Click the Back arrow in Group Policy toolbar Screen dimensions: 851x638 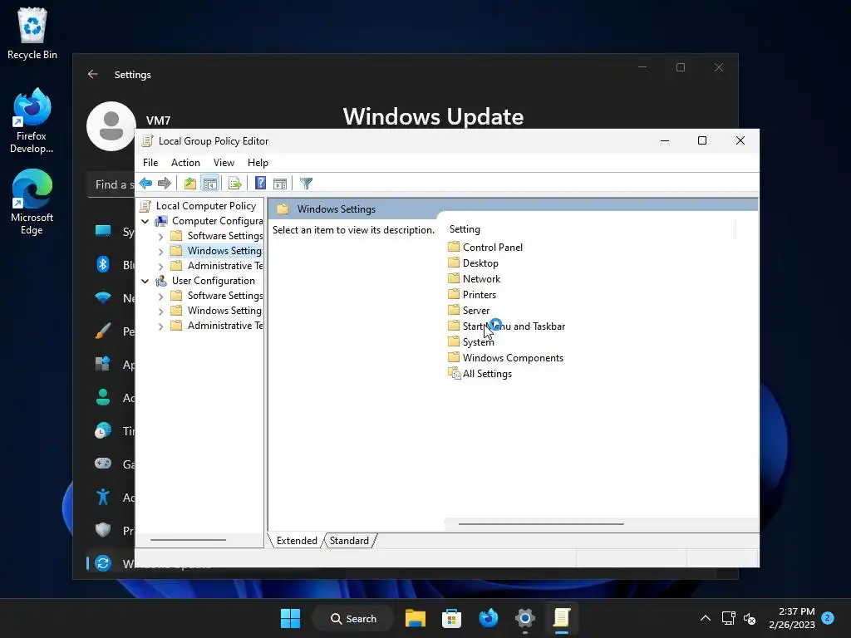[x=145, y=184]
